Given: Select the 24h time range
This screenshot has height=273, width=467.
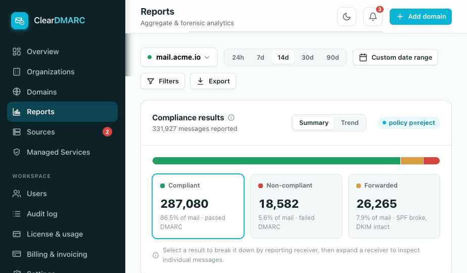Looking at the screenshot, I should (x=238, y=57).
